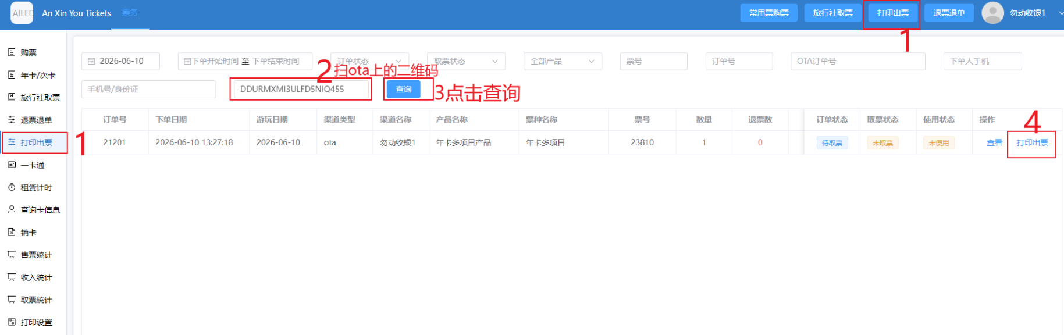Expand the 全部产品 dropdown
The height and width of the screenshot is (335, 1064).
563,61
